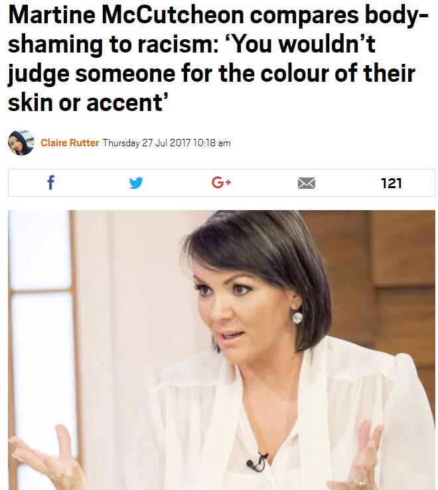Open Claire Rutter's round avatar photo
This screenshot has height=490, width=438.
[21, 143]
